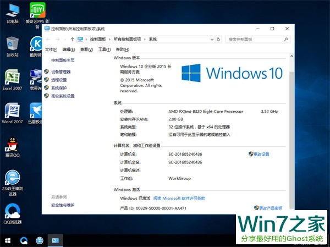Click the 所有控制面板项 breadcrumb
The height and width of the screenshot is (247, 330).
127,40
